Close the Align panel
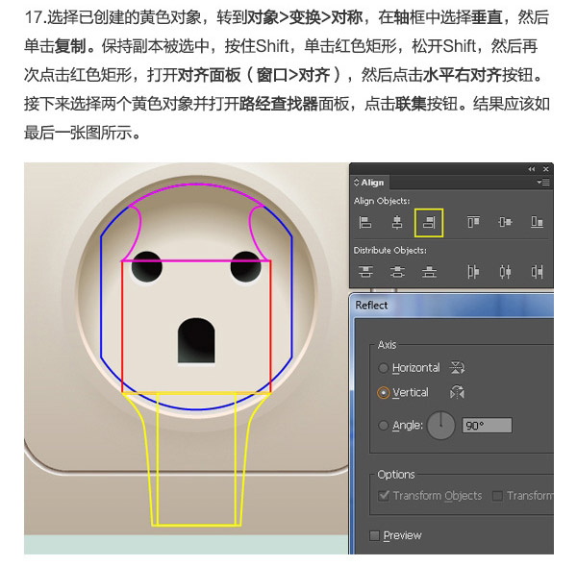Screen dimensions: 577x566 545,169
